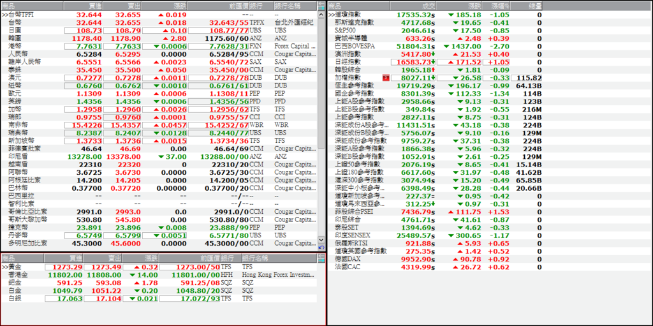
Task: Select the 韓圜 currency row
Action: [159, 38]
